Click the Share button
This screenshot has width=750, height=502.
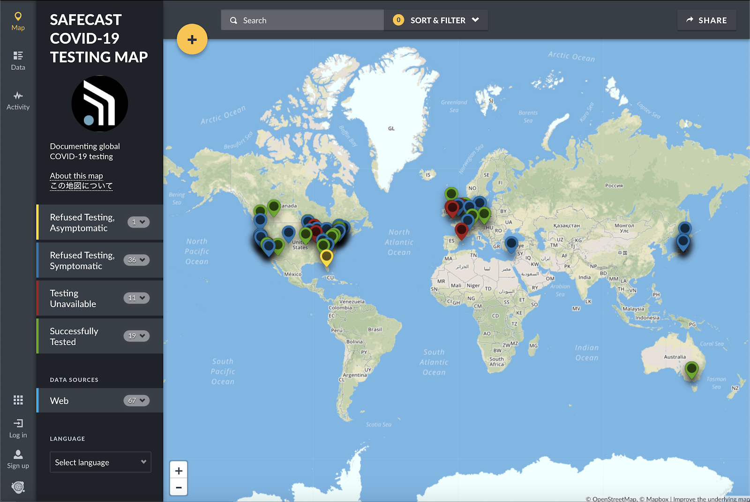pos(707,20)
